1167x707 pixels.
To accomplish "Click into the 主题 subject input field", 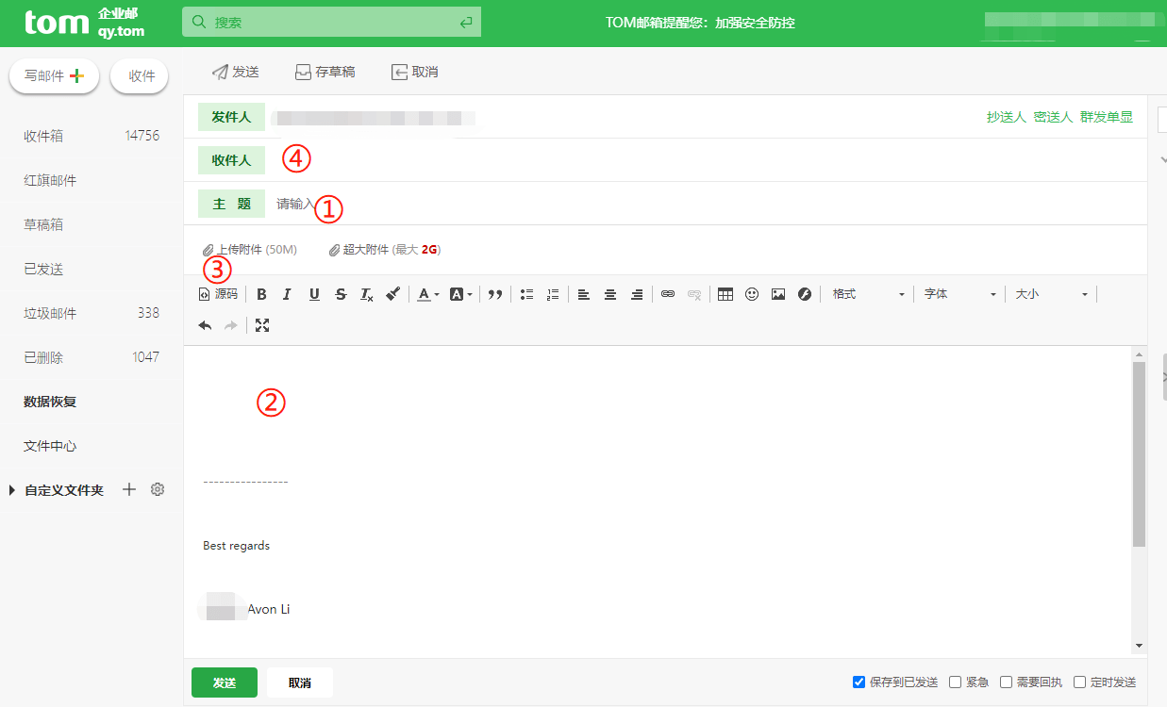I will pyautogui.click(x=708, y=204).
